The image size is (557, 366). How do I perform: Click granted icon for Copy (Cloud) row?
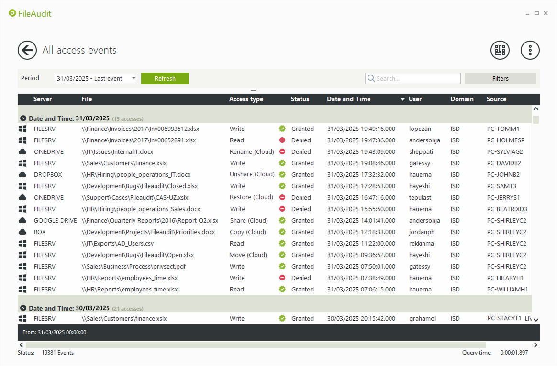[282, 232]
